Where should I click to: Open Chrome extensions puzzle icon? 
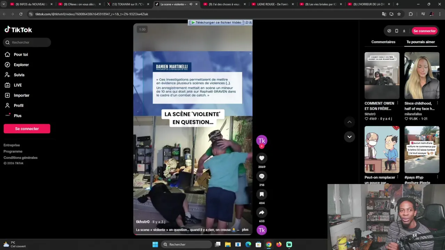(411, 14)
